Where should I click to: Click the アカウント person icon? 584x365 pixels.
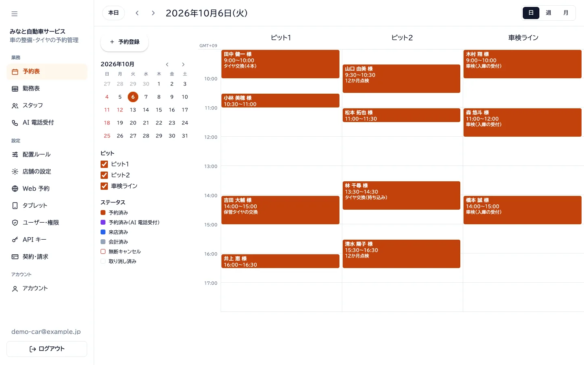tap(15, 289)
